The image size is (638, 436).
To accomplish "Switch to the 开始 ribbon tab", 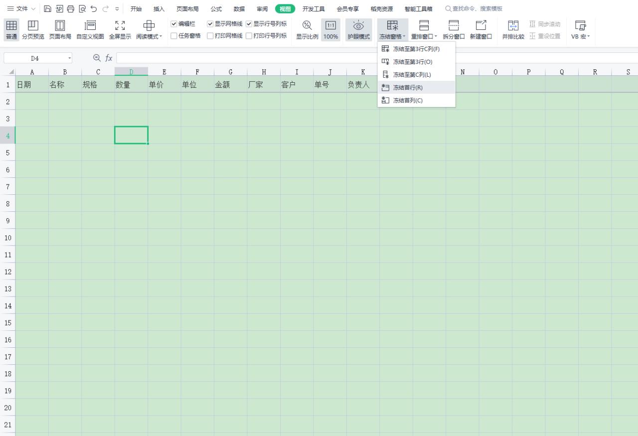I will click(x=136, y=8).
